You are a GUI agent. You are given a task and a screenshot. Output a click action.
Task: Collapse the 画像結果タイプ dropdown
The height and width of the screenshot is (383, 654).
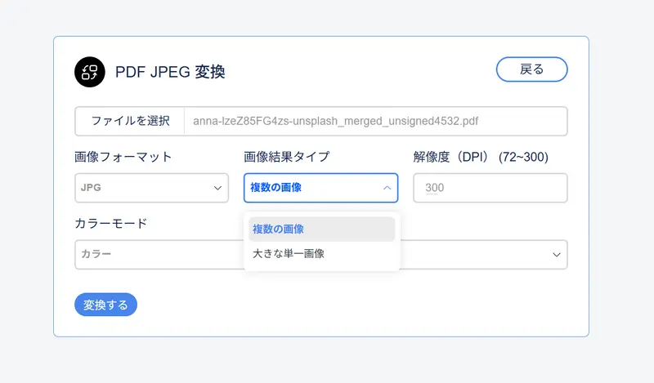pyautogui.click(x=320, y=188)
